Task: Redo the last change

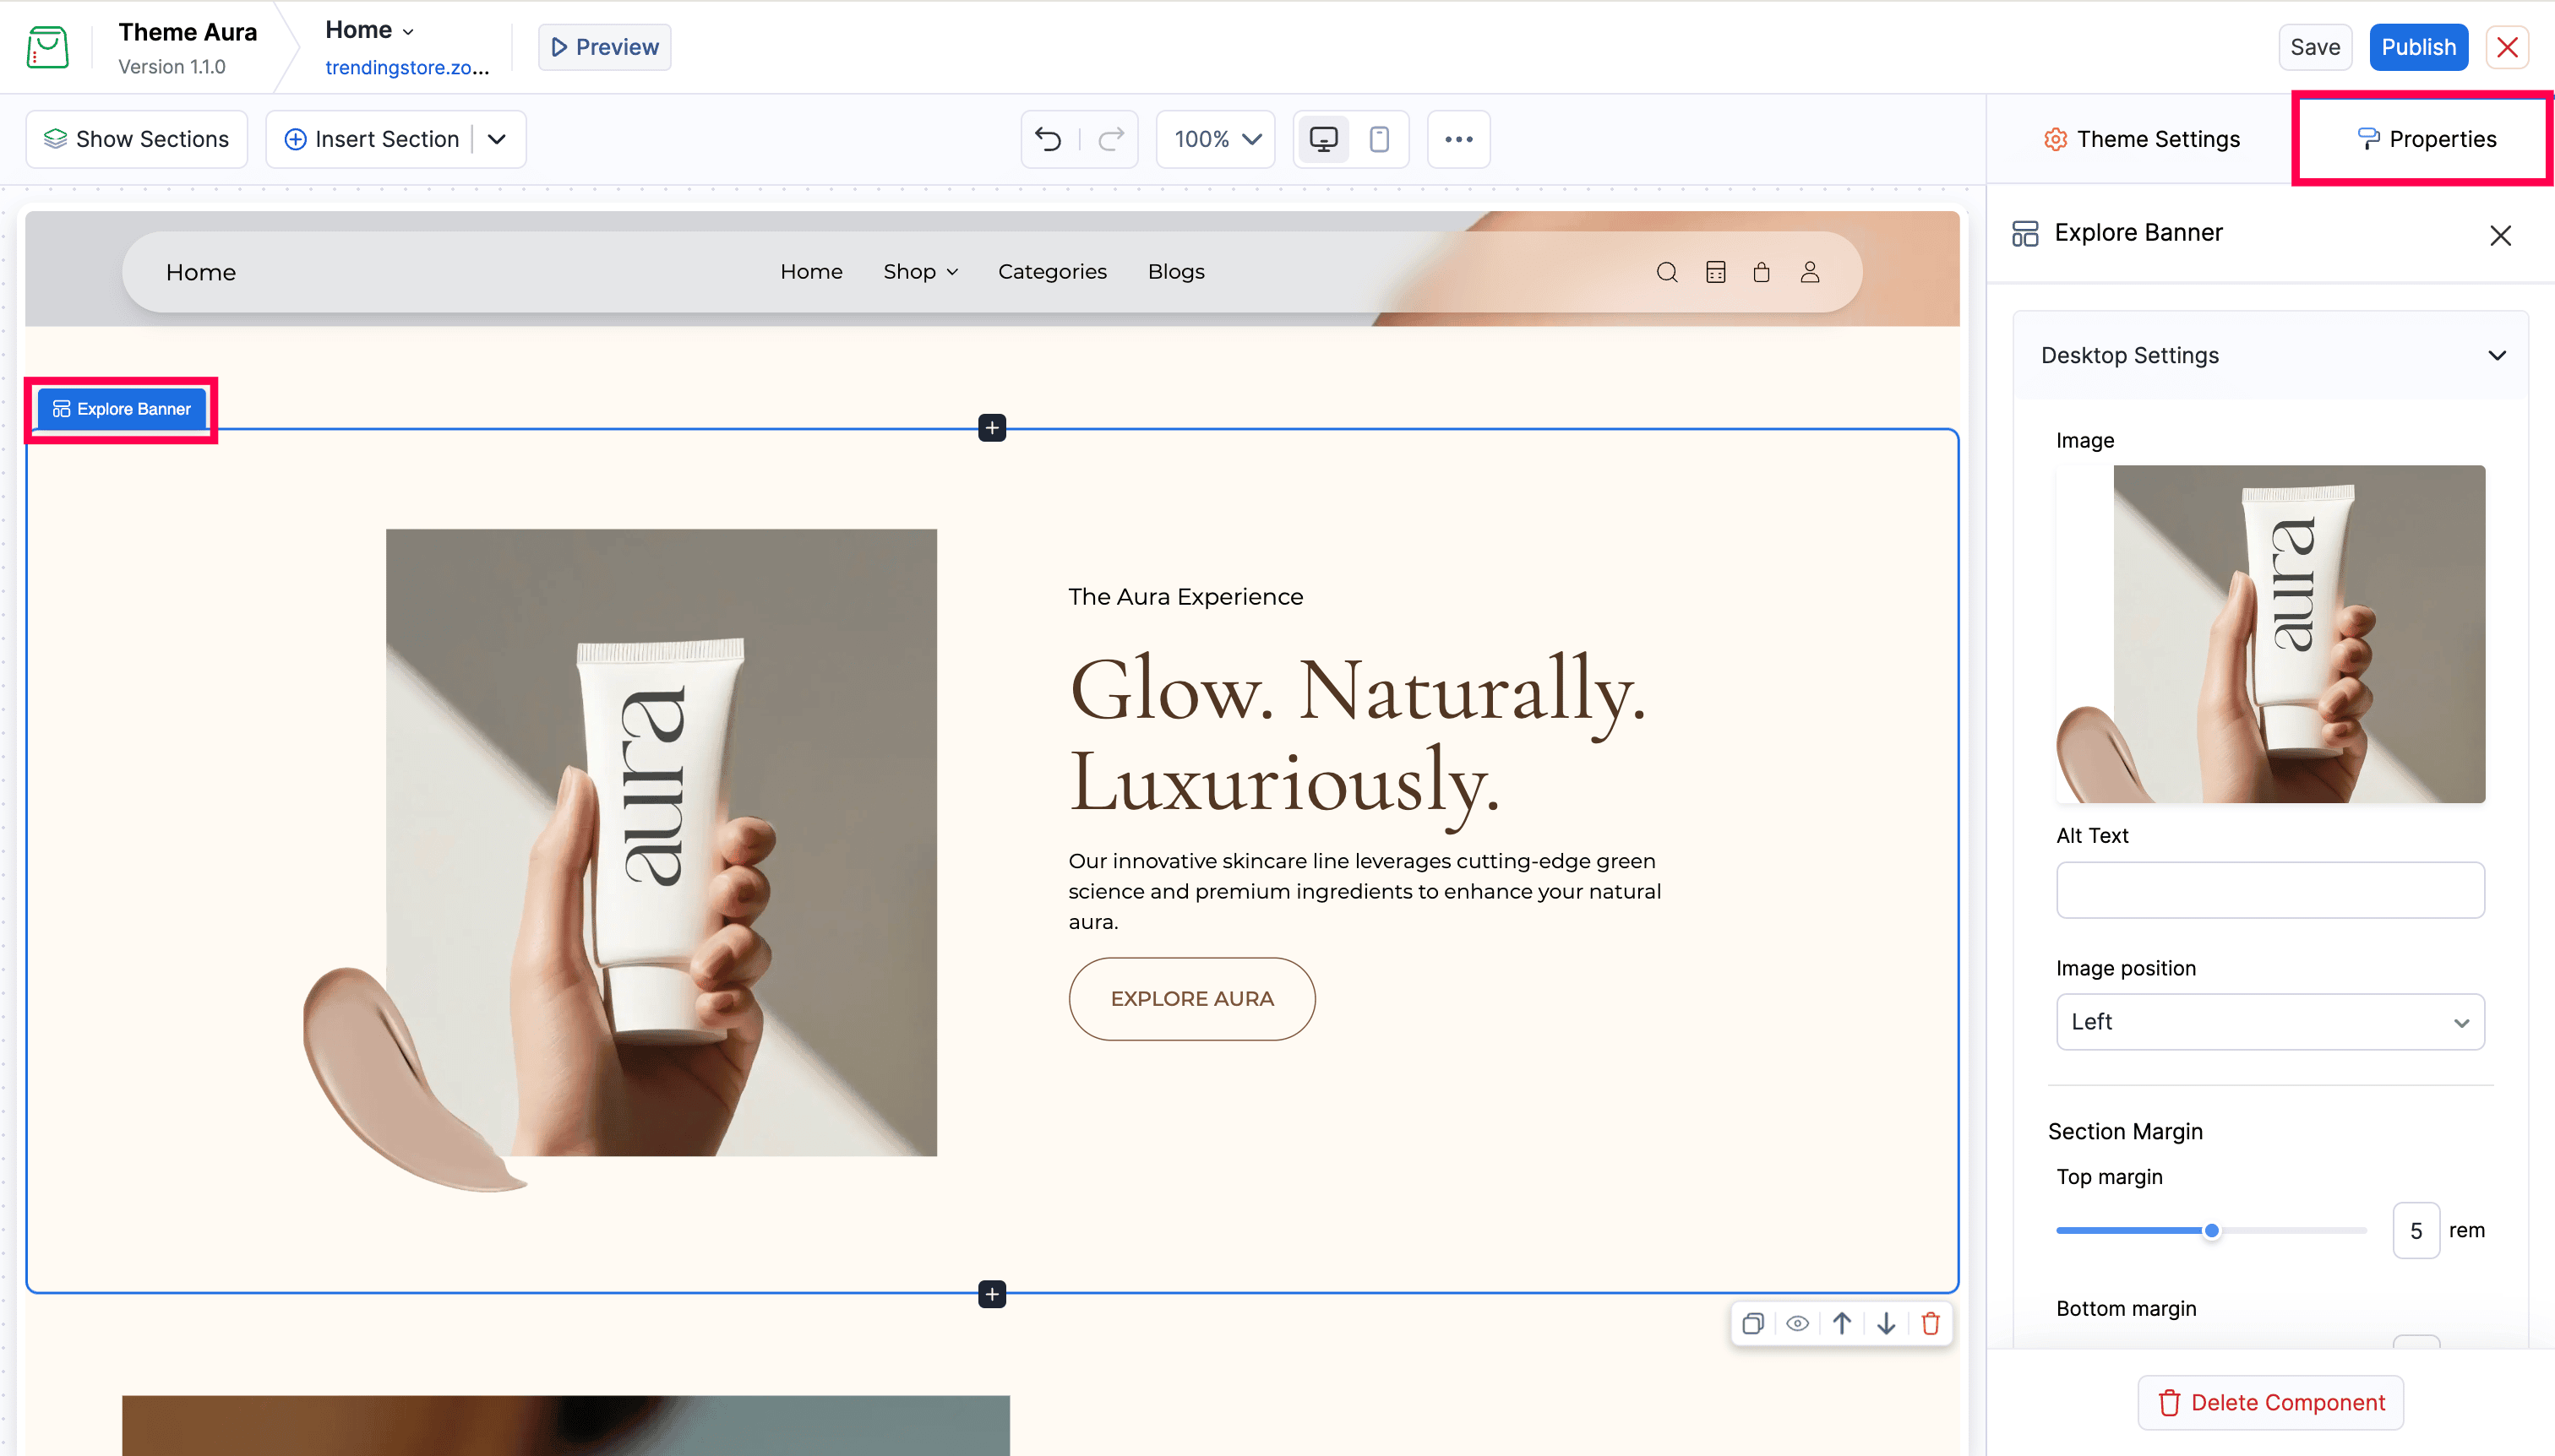Action: (1110, 139)
